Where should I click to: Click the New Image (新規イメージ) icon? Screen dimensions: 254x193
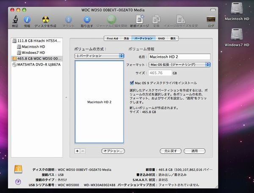pyautogui.click(x=140, y=19)
